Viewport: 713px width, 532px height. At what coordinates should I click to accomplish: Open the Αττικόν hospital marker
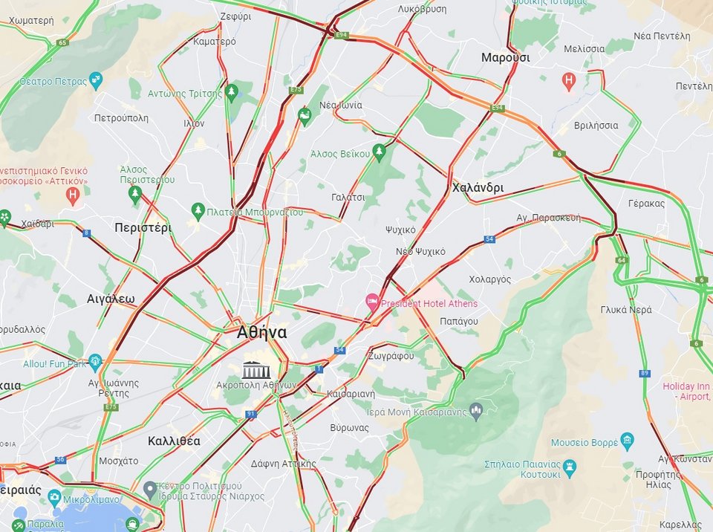73,195
